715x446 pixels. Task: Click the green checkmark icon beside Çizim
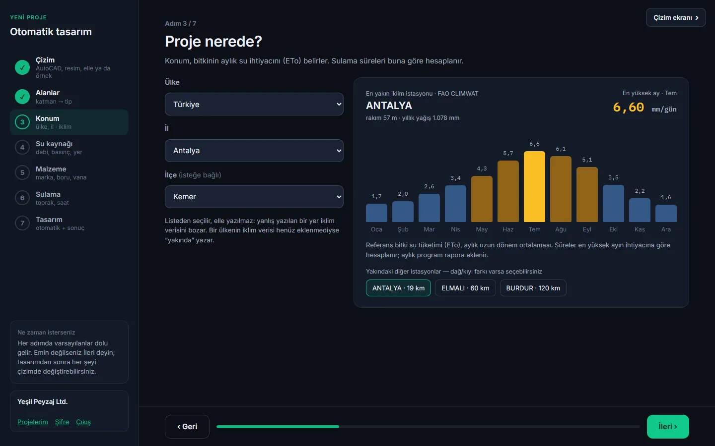pos(22,67)
